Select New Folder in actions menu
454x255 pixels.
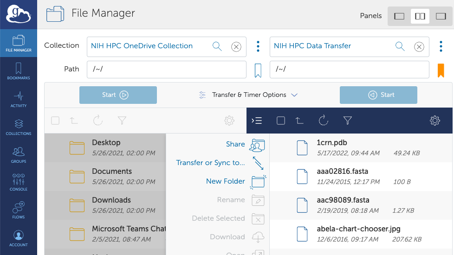pyautogui.click(x=226, y=181)
